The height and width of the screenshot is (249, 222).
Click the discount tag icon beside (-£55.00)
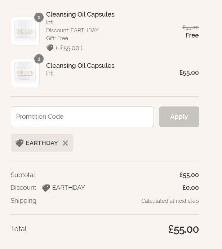click(x=50, y=48)
